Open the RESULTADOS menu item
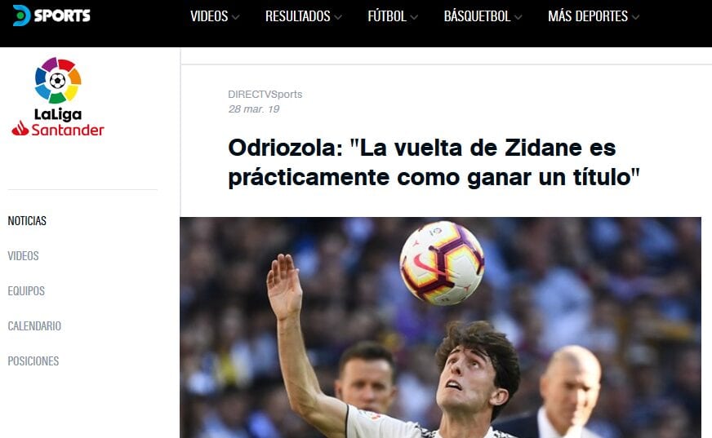The height and width of the screenshot is (438, 712). click(x=297, y=16)
